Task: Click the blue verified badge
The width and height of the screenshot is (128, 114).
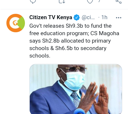Action: (77, 17)
